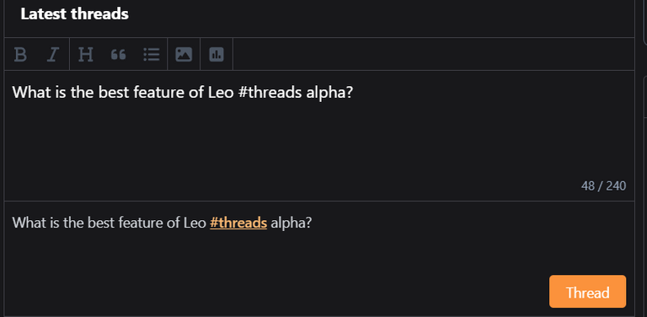Insert a bulleted list
The width and height of the screenshot is (647, 317).
[x=152, y=54]
